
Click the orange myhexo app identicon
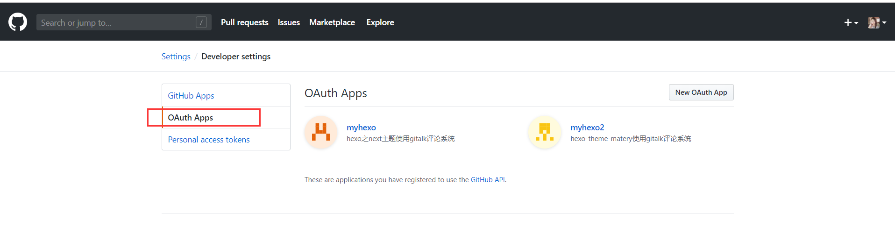321,132
